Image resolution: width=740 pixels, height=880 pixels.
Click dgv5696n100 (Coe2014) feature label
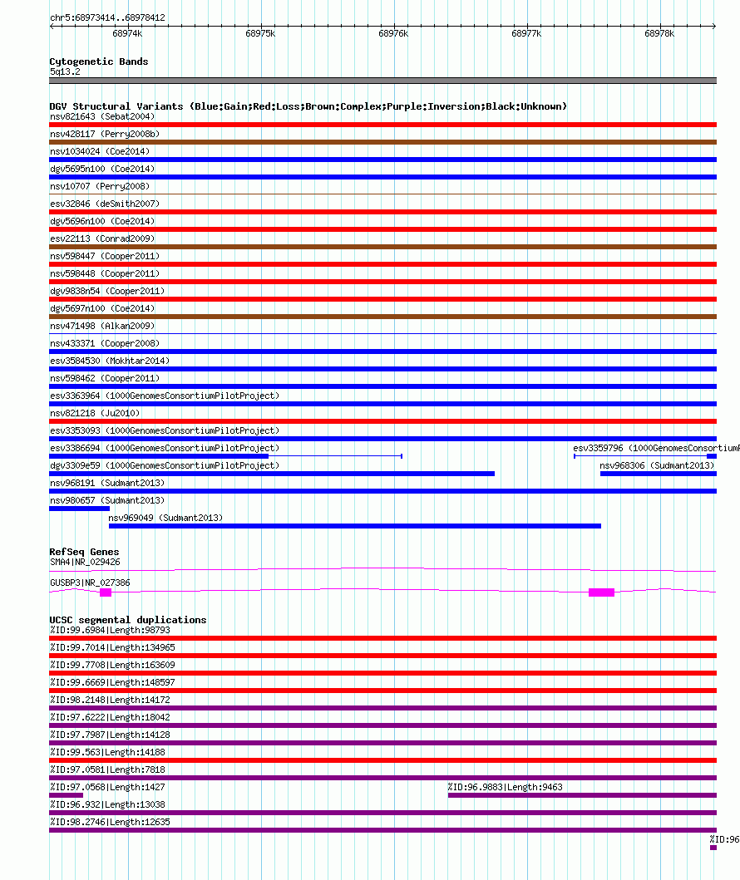[x=102, y=221]
